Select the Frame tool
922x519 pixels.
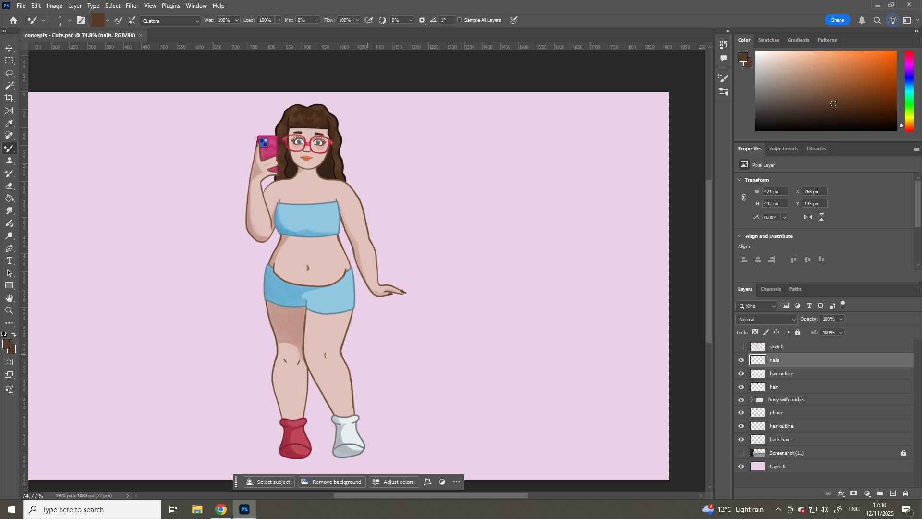click(9, 111)
